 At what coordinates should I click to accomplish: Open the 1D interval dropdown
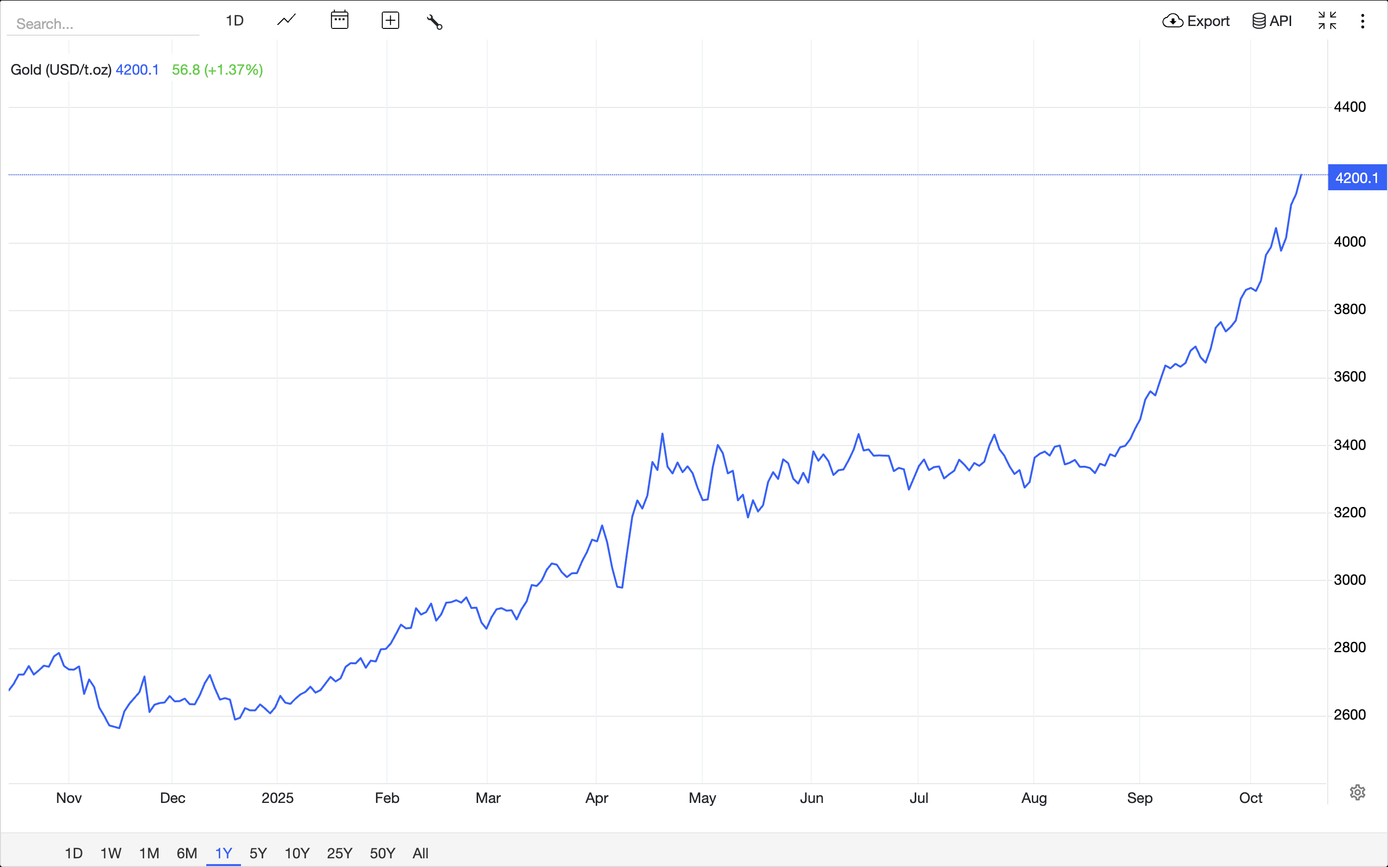point(234,21)
